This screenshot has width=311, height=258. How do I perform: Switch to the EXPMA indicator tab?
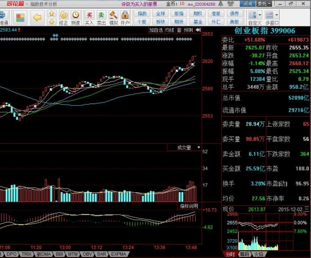(118, 254)
